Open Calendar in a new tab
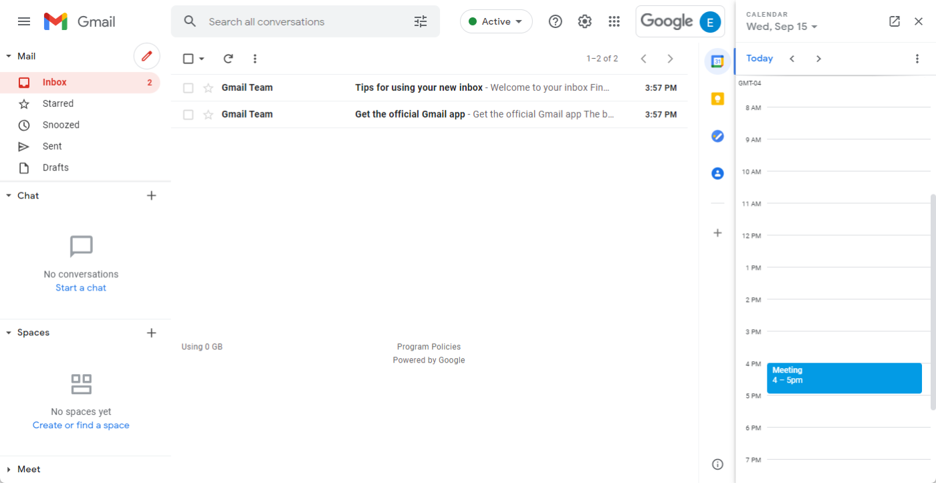Screen dimensions: 936x483 (x=895, y=21)
